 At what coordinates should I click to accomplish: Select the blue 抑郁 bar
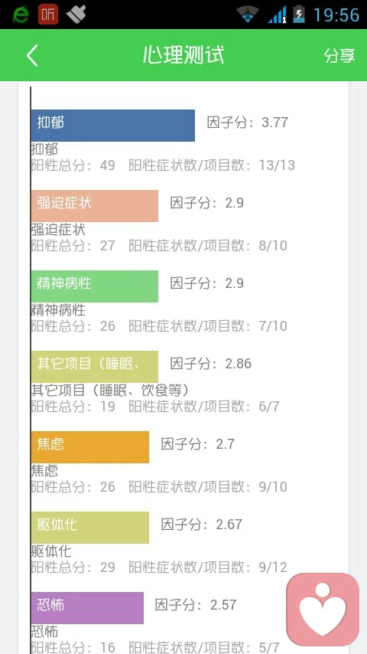point(113,126)
